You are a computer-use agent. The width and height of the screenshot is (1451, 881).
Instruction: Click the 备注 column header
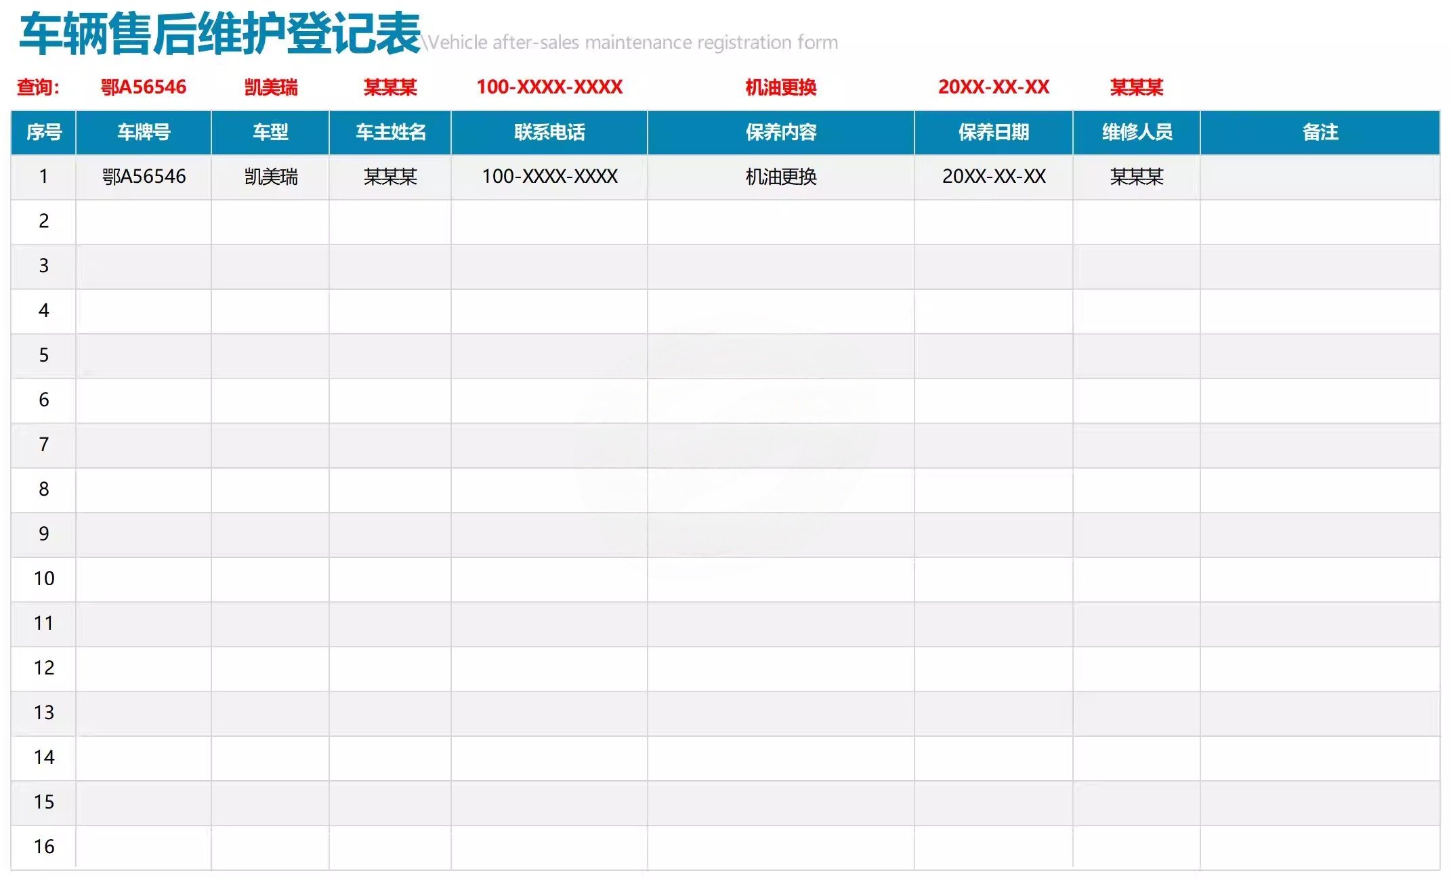pos(1320,132)
